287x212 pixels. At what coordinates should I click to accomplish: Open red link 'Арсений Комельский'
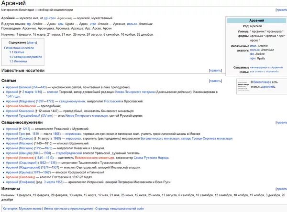pos(21,106)
